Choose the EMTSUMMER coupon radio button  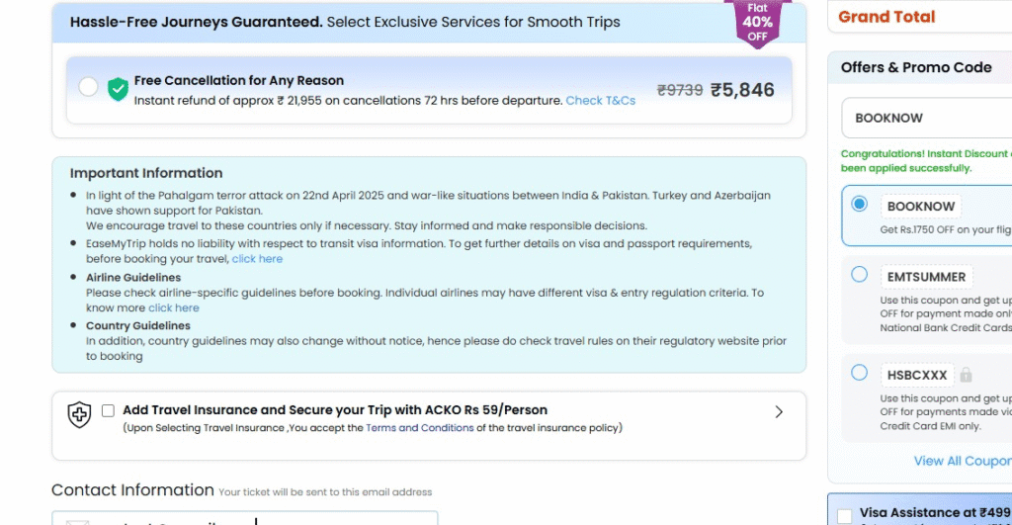point(859,275)
